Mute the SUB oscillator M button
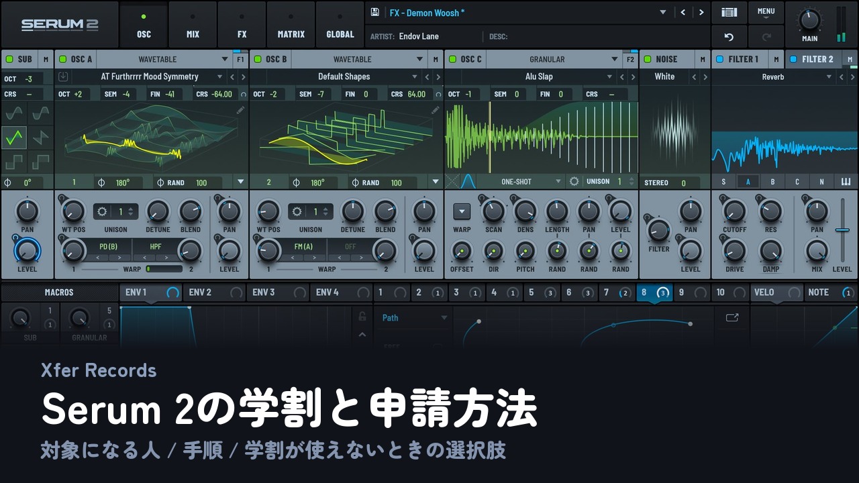 click(46, 59)
